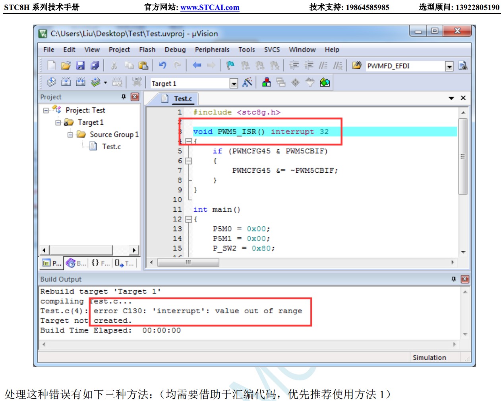Select Test.c in the project tree
Screen dimensions: 501x401
(x=111, y=147)
